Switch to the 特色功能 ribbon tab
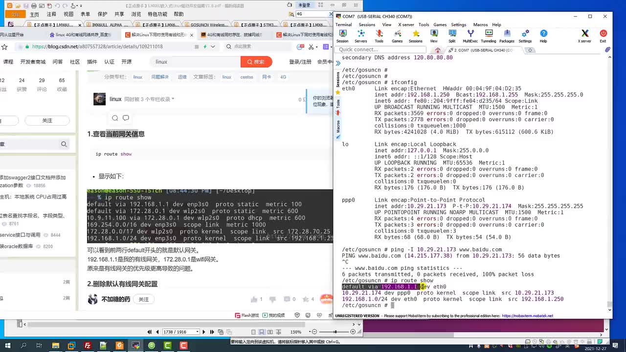 [x=157, y=14]
